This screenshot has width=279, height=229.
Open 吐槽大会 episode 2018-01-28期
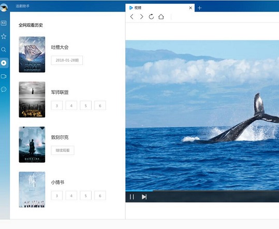tap(67, 61)
